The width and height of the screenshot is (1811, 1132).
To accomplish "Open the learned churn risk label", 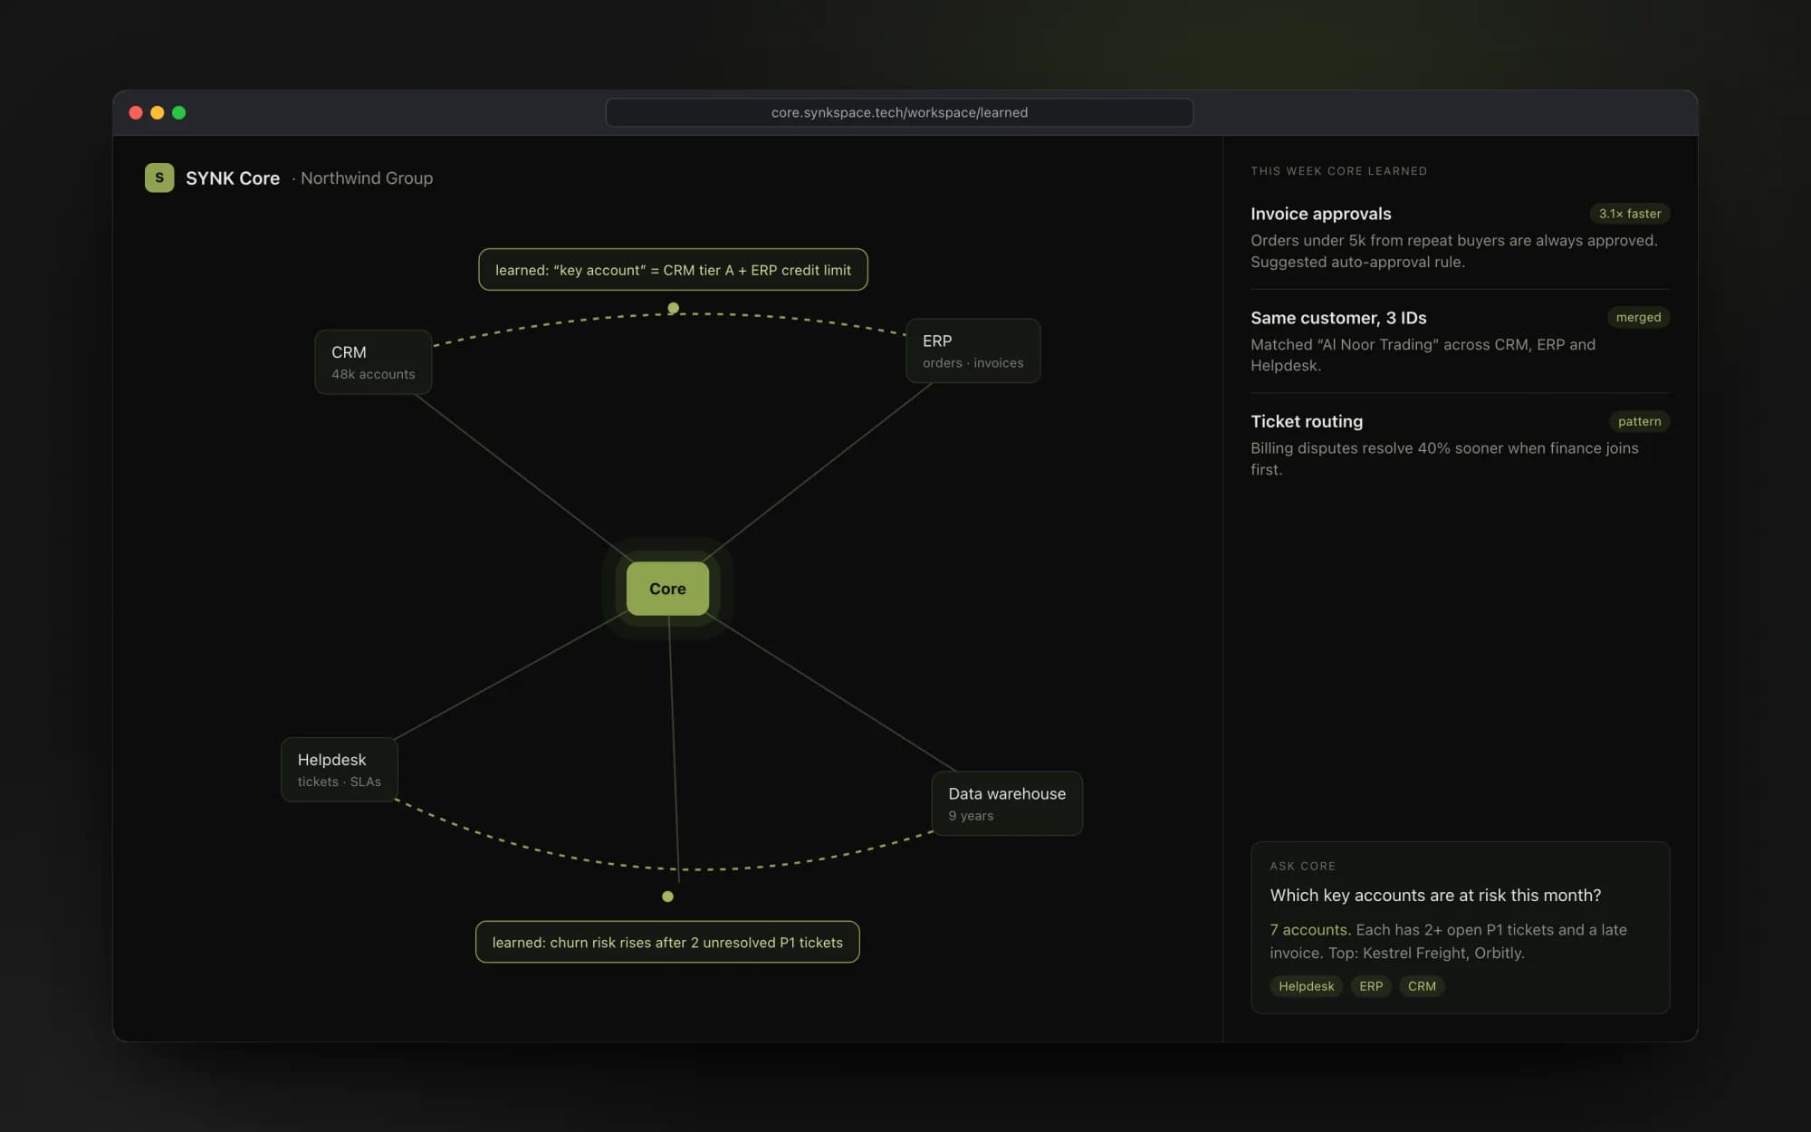I will (667, 942).
